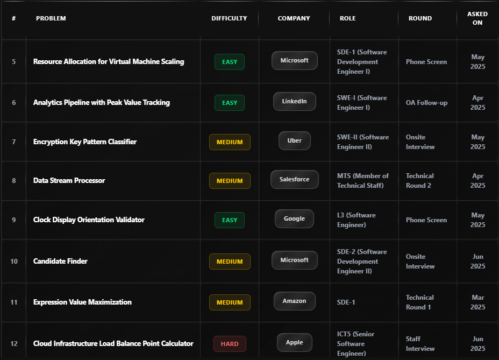Viewport: 499px width, 360px height.
Task: Click the Apple company tag
Action: [x=294, y=343]
